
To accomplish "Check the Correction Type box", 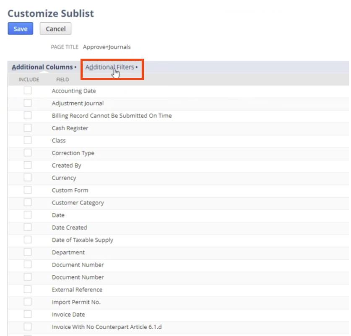I will point(28,153).
